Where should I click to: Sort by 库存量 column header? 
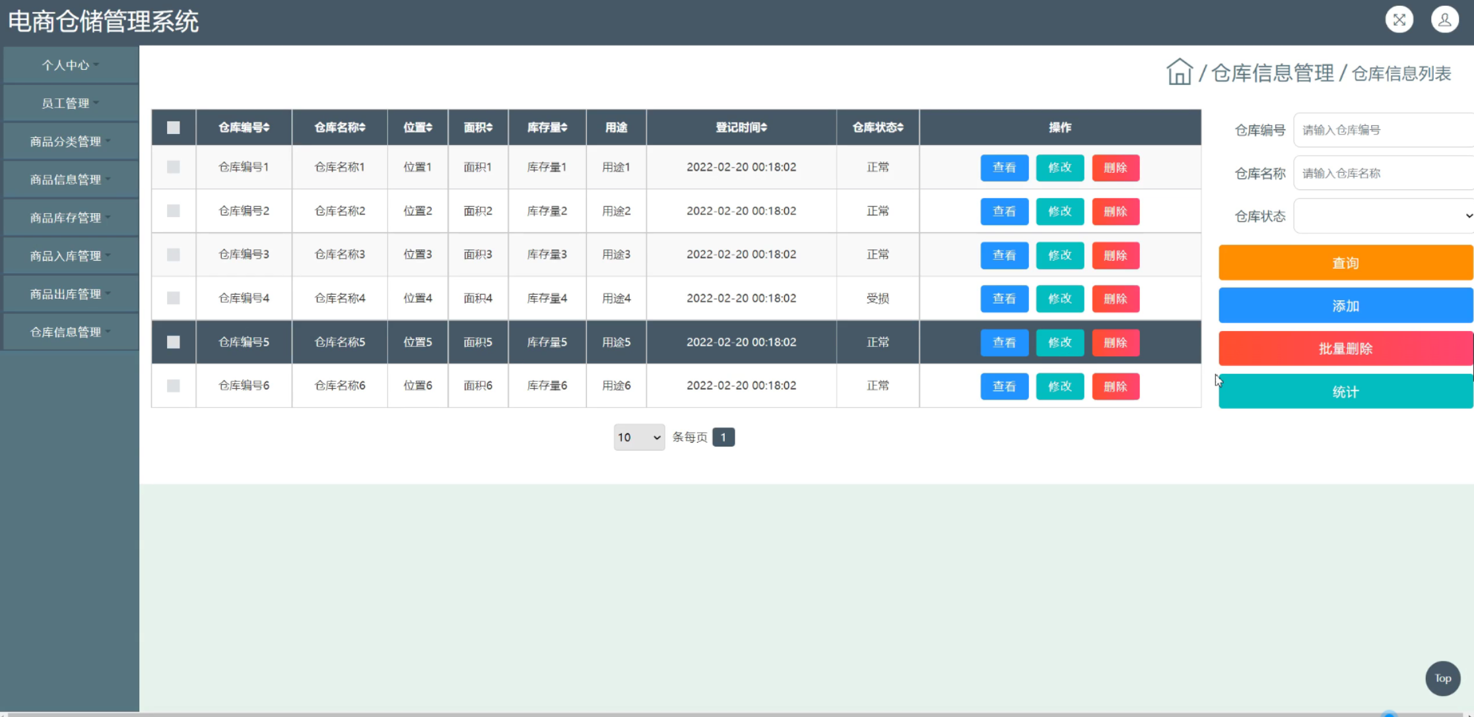(x=547, y=127)
